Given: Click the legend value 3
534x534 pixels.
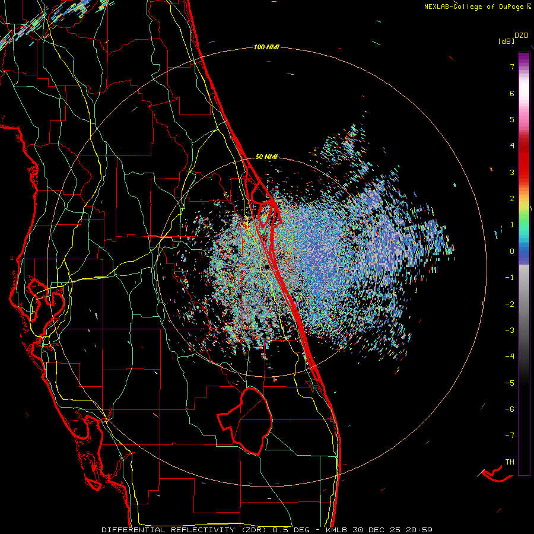Looking at the screenshot, I should tap(512, 172).
